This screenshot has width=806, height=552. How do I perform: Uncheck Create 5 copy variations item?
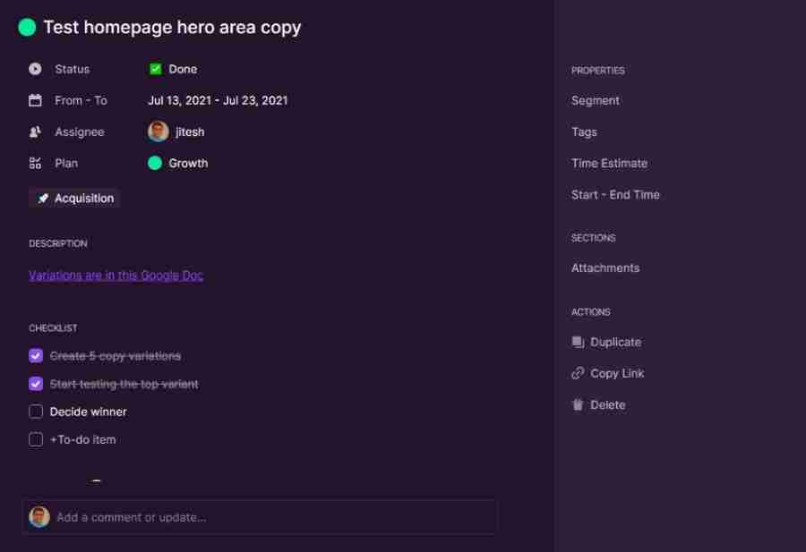(x=36, y=355)
